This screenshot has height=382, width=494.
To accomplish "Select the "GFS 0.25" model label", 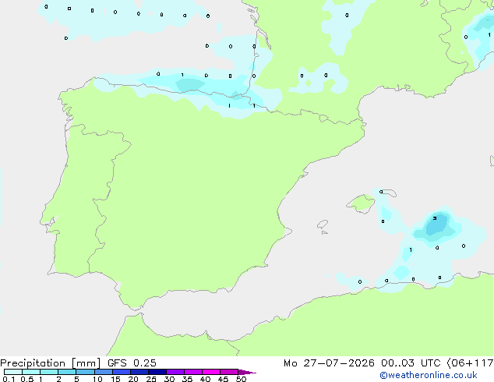I will coord(132,363).
